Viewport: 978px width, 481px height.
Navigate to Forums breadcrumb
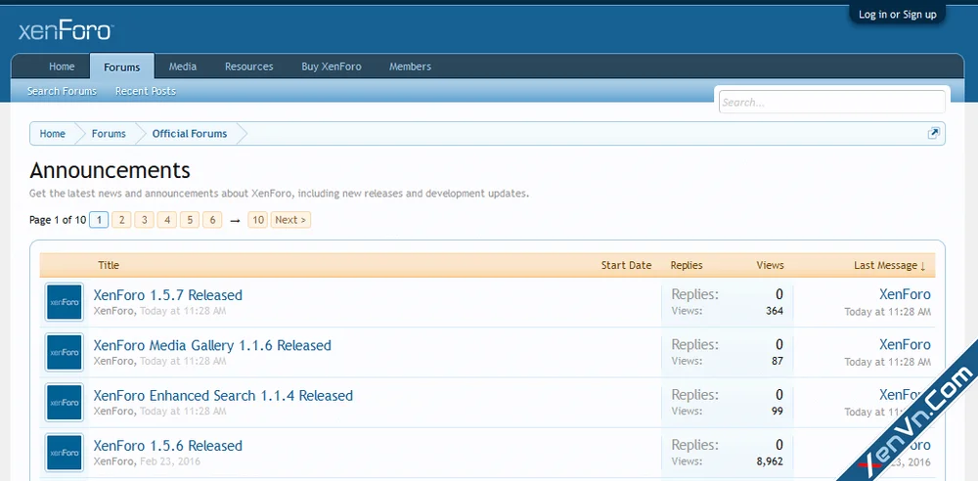(109, 134)
